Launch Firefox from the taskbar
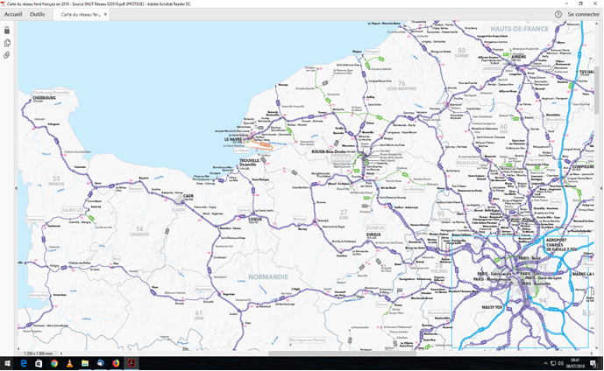 [x=116, y=363]
